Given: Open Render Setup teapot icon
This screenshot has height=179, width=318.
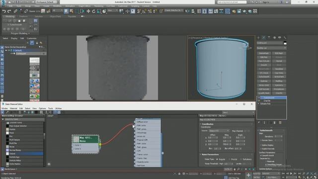Looking at the screenshot, I should 234,11.
